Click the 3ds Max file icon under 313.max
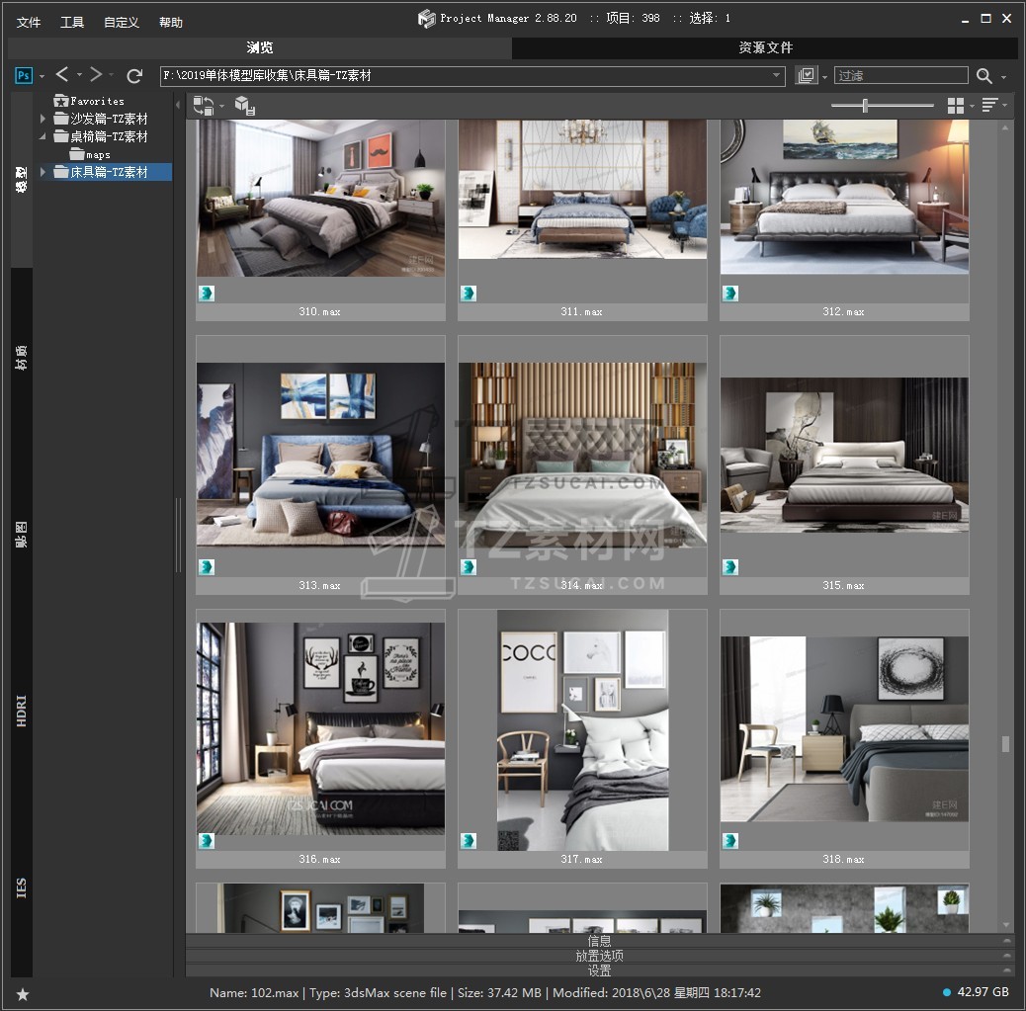Viewport: 1026px width, 1011px height. [207, 567]
